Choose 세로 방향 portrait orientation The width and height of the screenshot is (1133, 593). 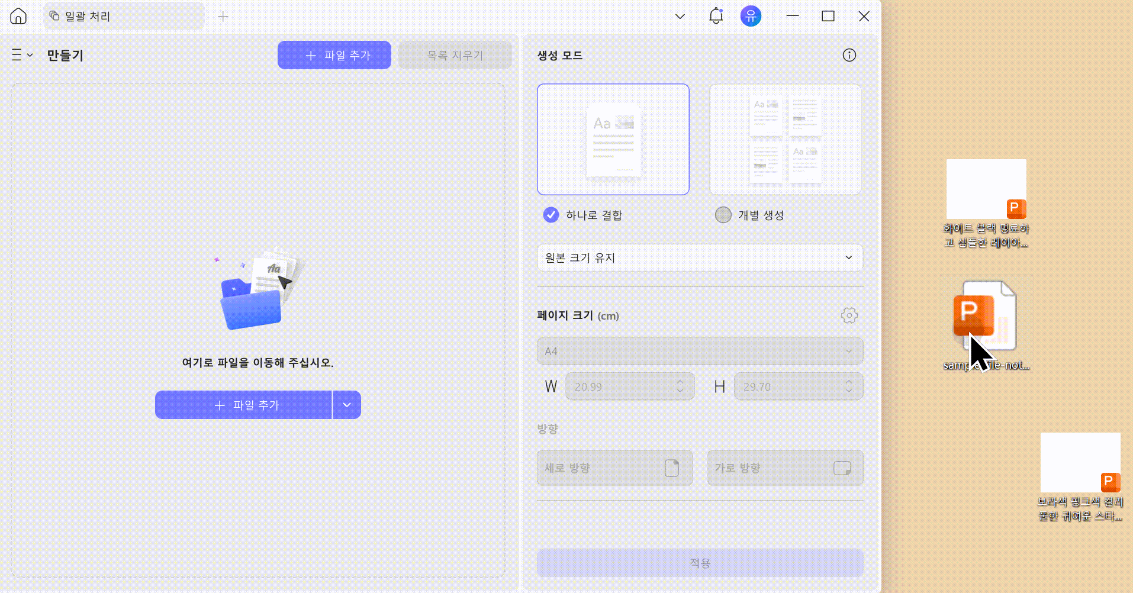coord(615,468)
